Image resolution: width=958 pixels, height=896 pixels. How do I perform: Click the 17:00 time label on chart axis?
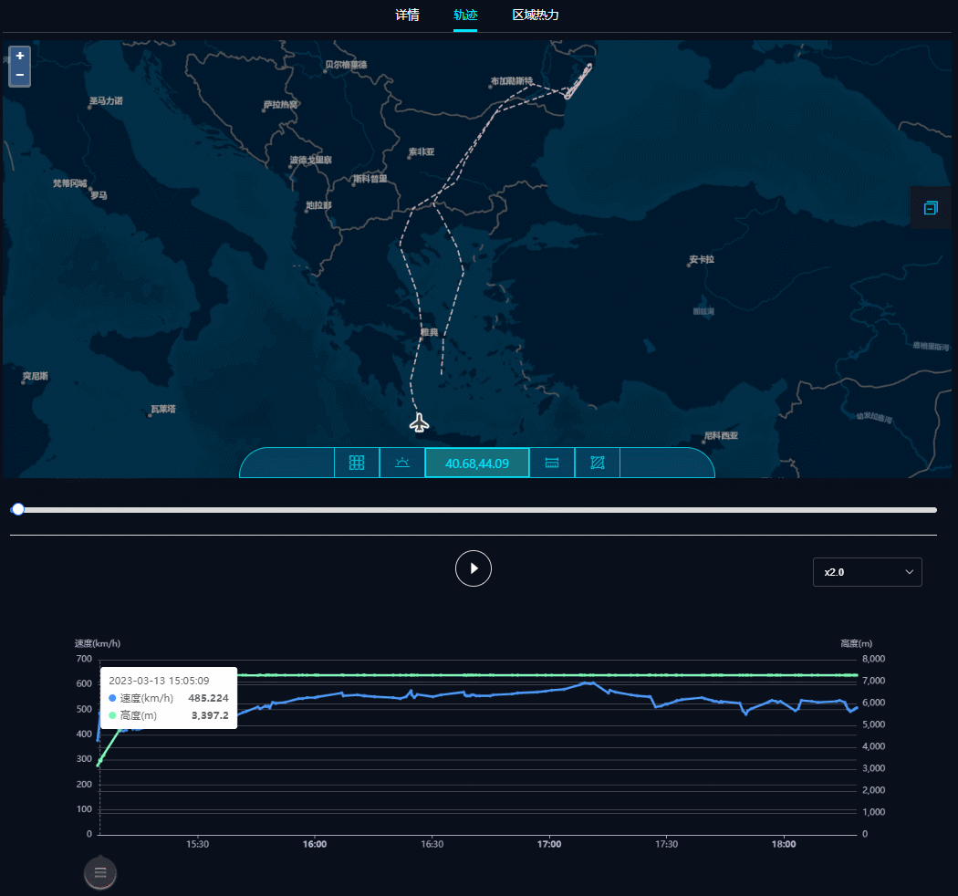[549, 844]
